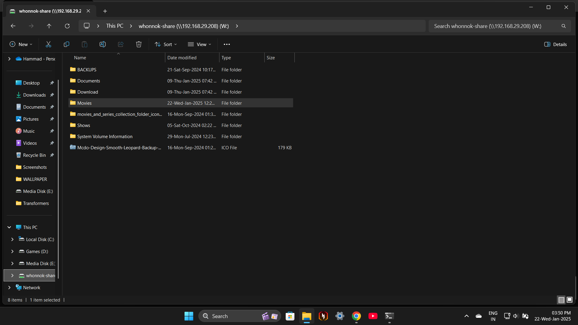Click the Rename icon in toolbar

(x=102, y=44)
